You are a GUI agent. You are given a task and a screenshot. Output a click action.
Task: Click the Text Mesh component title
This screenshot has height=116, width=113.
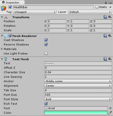point(21,59)
